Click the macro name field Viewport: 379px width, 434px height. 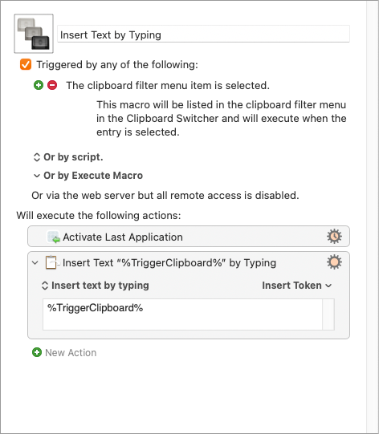203,34
